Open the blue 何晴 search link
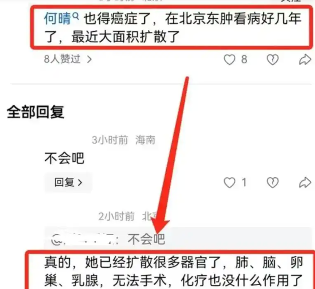The image size is (315, 289). [58, 18]
